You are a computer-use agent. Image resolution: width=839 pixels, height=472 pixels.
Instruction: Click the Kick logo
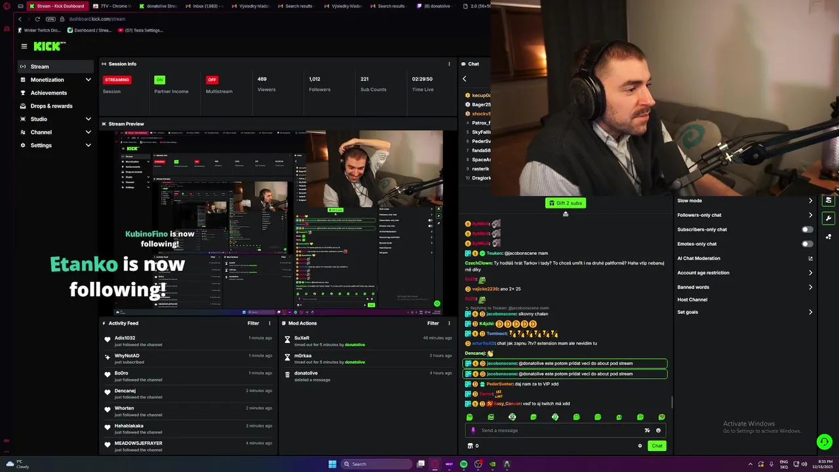[x=50, y=46]
